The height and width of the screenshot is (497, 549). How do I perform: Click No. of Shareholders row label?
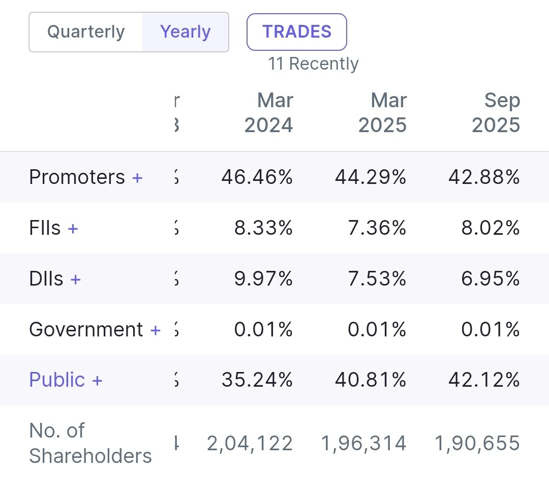click(90, 443)
